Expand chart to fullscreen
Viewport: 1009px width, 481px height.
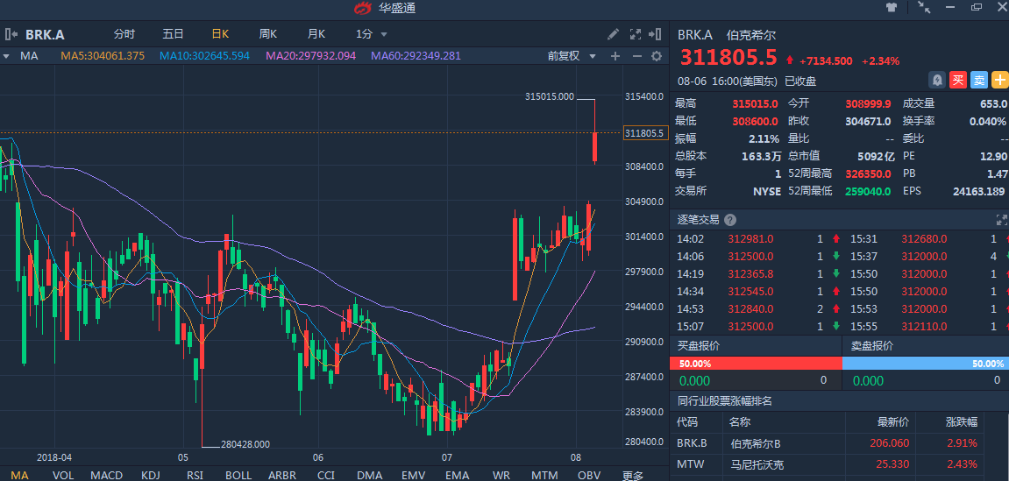click(636, 34)
